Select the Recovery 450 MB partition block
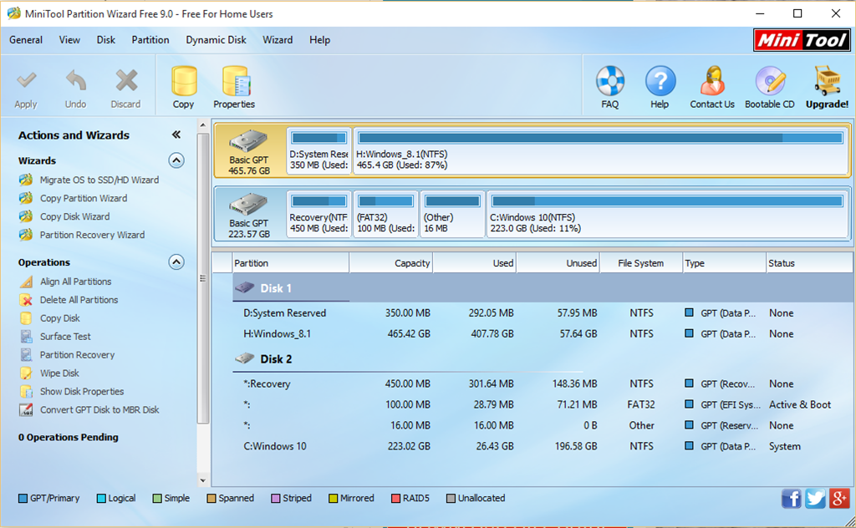This screenshot has height=528, width=856. 318,214
